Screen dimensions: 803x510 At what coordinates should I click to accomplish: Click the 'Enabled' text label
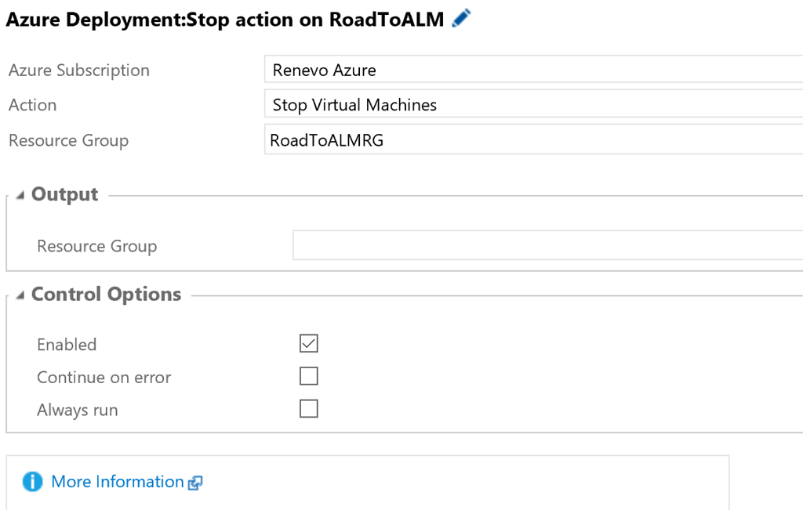coord(67,345)
